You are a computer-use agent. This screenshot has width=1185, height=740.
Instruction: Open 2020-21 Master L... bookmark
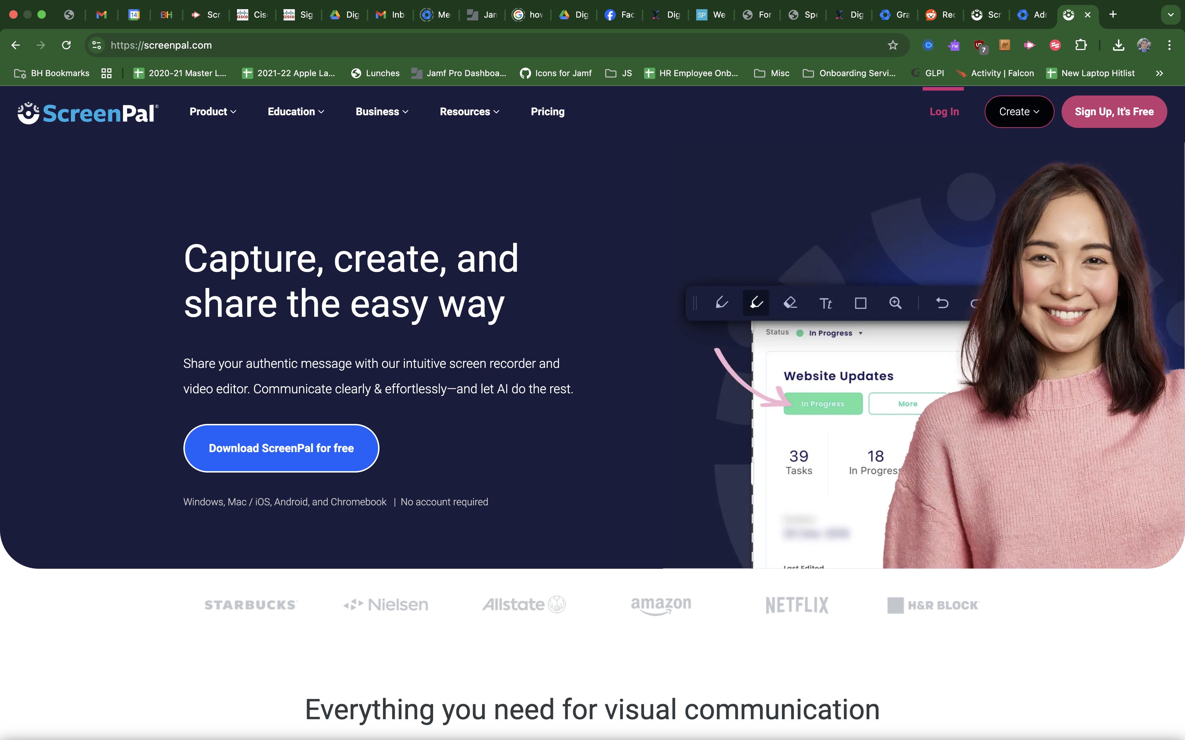(180, 73)
